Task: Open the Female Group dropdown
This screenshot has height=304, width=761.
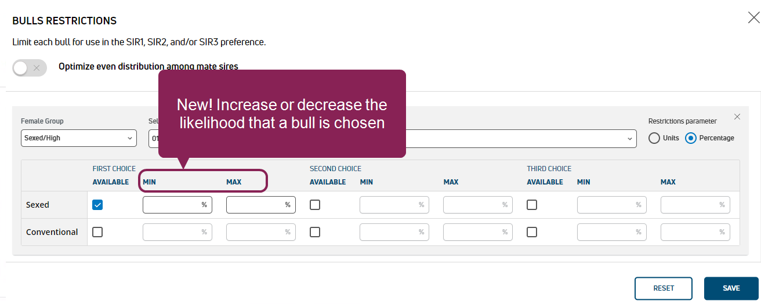Action: [79, 139]
